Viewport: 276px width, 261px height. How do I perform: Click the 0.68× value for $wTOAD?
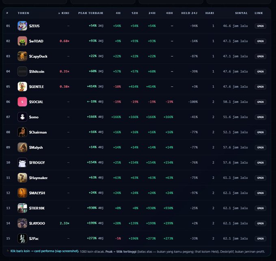(x=65, y=41)
